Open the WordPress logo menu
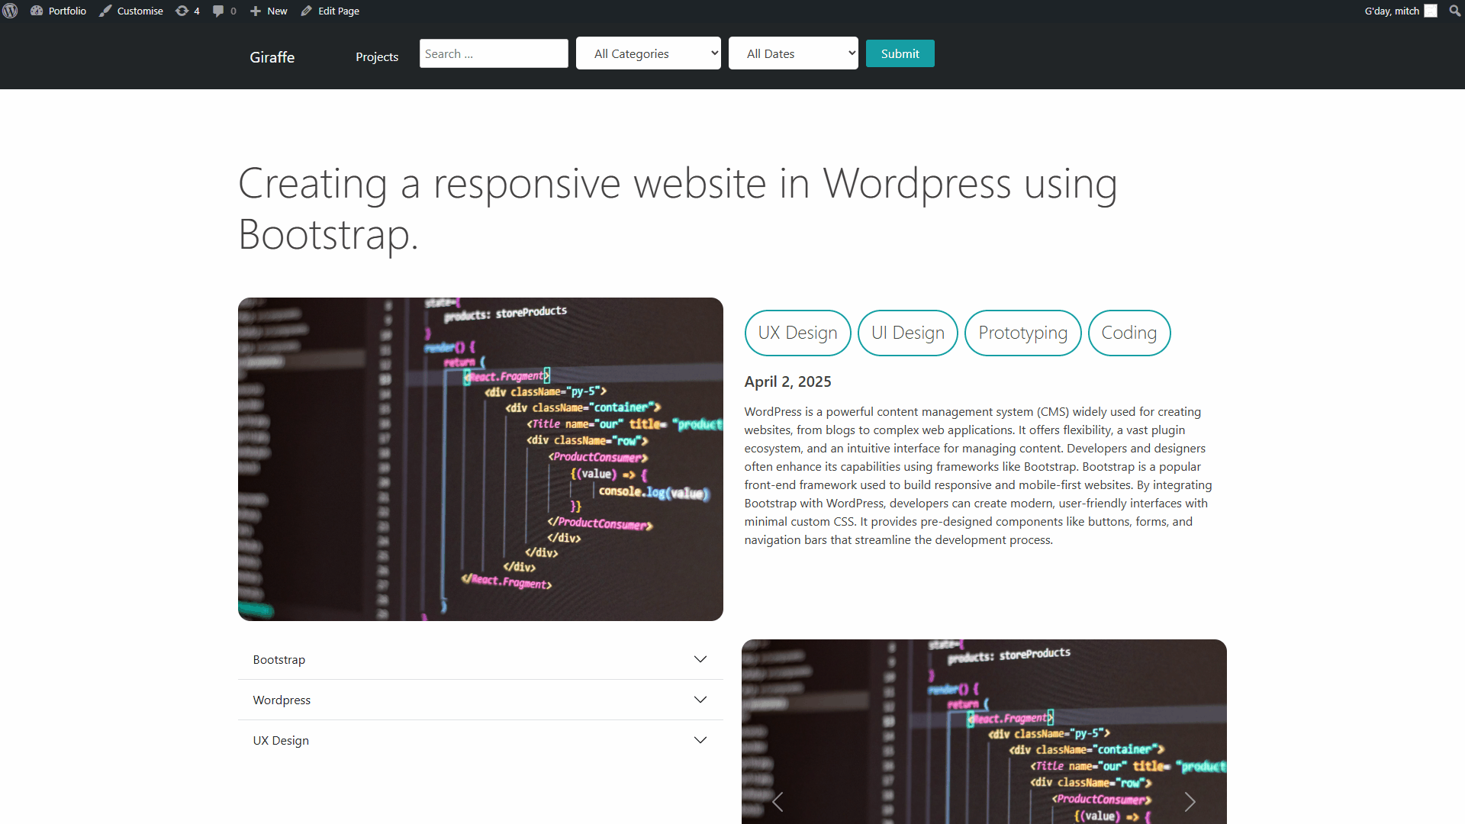 click(x=11, y=11)
